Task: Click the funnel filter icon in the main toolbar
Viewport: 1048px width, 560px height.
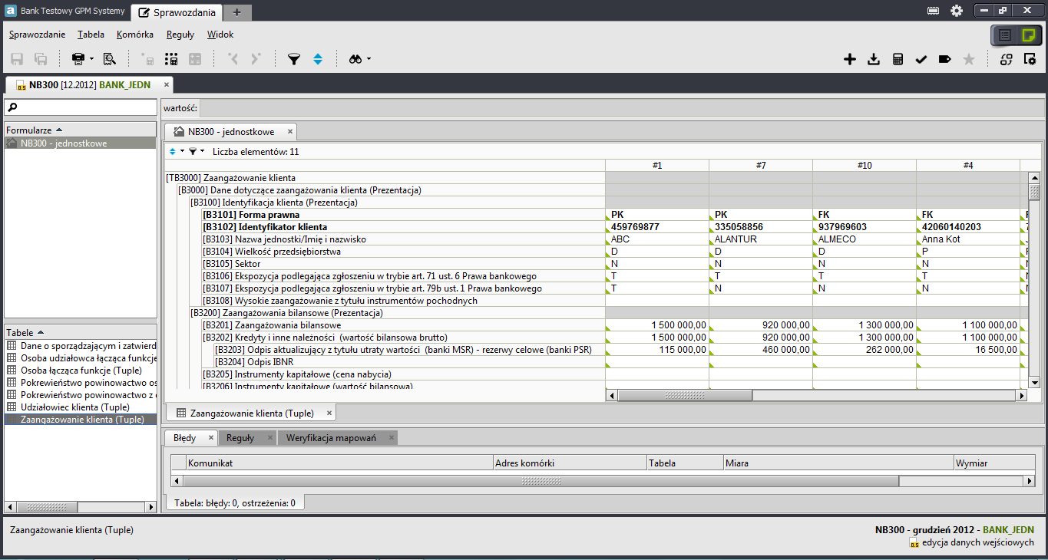Action: [293, 59]
